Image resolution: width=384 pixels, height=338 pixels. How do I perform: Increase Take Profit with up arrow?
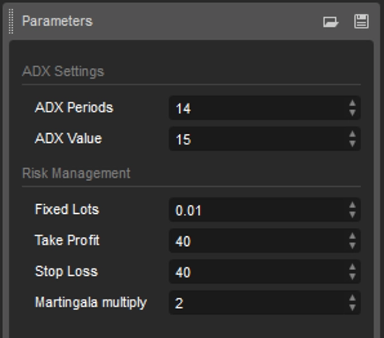click(x=352, y=236)
